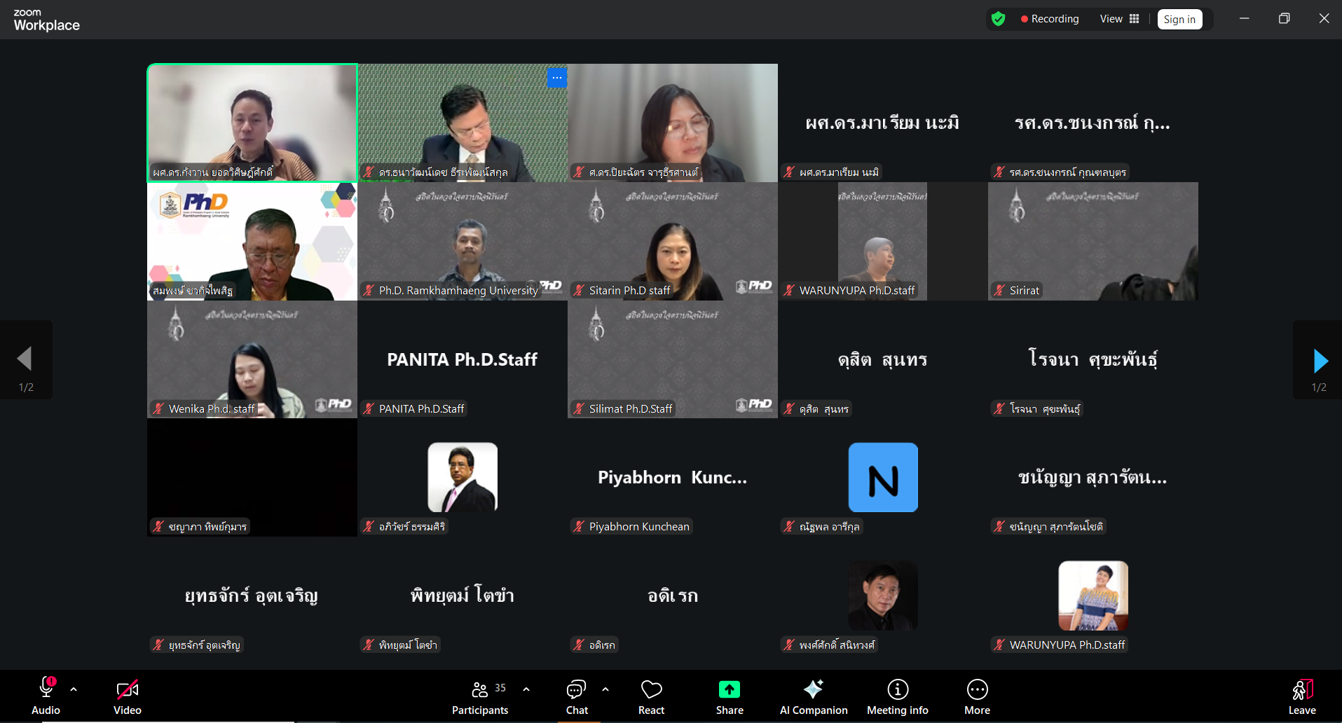Open the Participants list
This screenshot has height=723, width=1342.
pos(480,696)
